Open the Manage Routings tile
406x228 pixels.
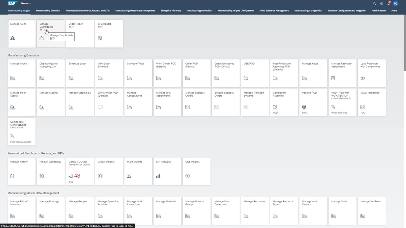(50, 209)
